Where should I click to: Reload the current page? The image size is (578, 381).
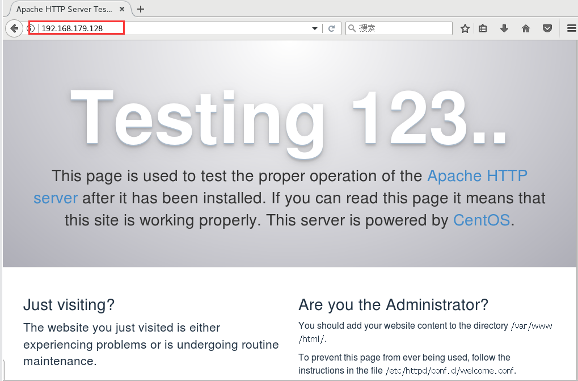pos(331,28)
